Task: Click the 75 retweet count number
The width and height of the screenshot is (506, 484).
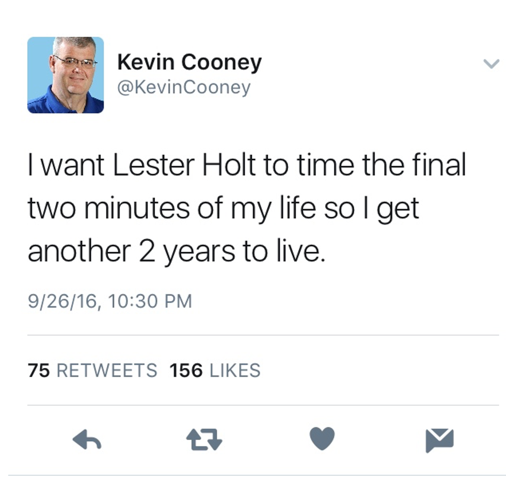Action: pyautogui.click(x=39, y=370)
